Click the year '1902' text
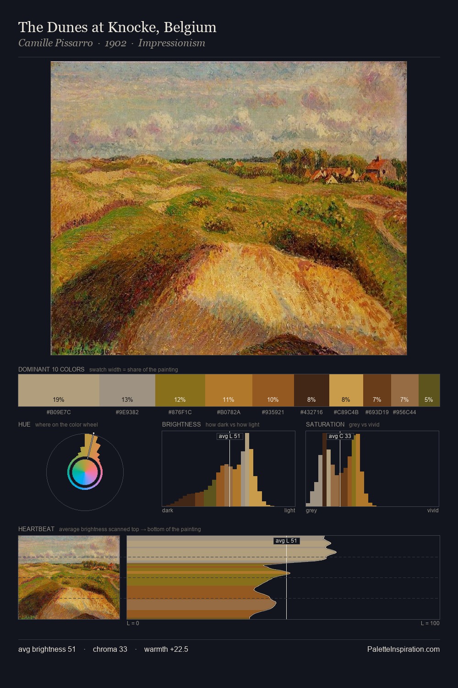 tap(115, 43)
